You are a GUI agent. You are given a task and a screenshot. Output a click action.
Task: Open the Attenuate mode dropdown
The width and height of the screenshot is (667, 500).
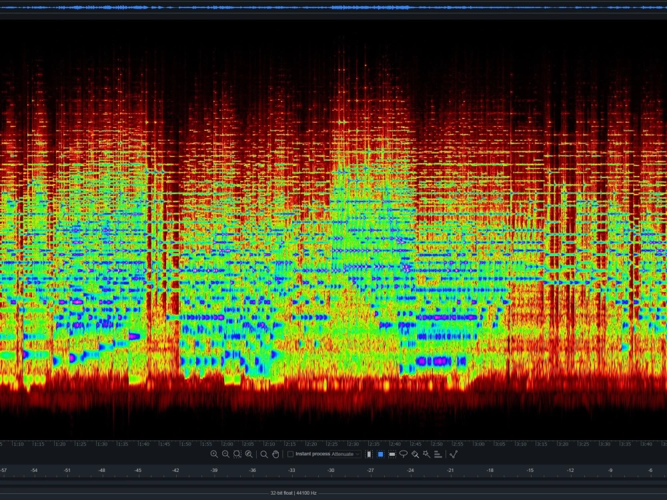pos(346,454)
